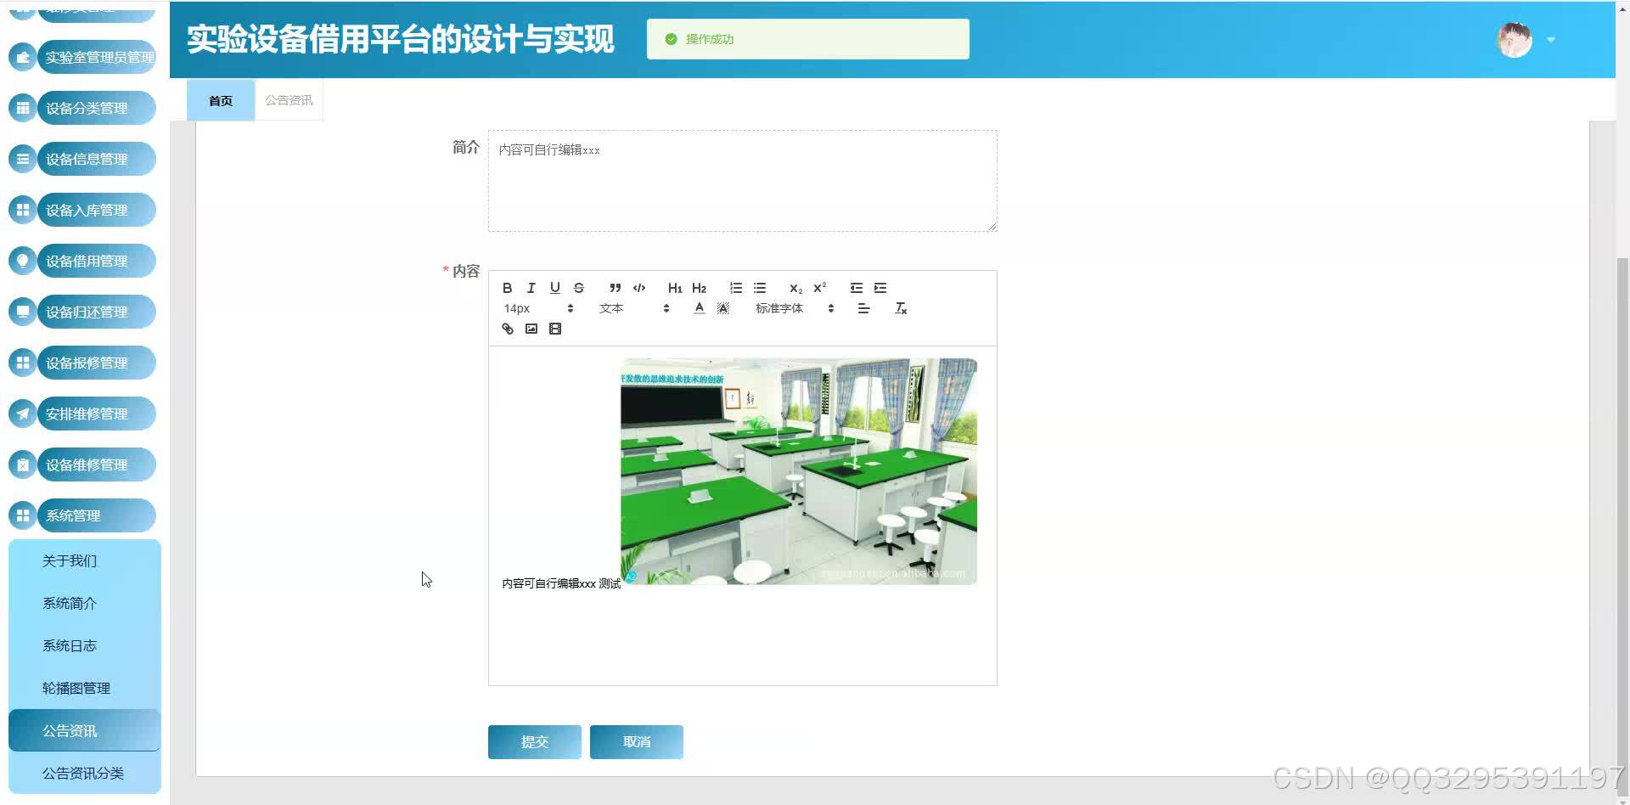Insert a video into the content
The image size is (1630, 805).
[554, 329]
